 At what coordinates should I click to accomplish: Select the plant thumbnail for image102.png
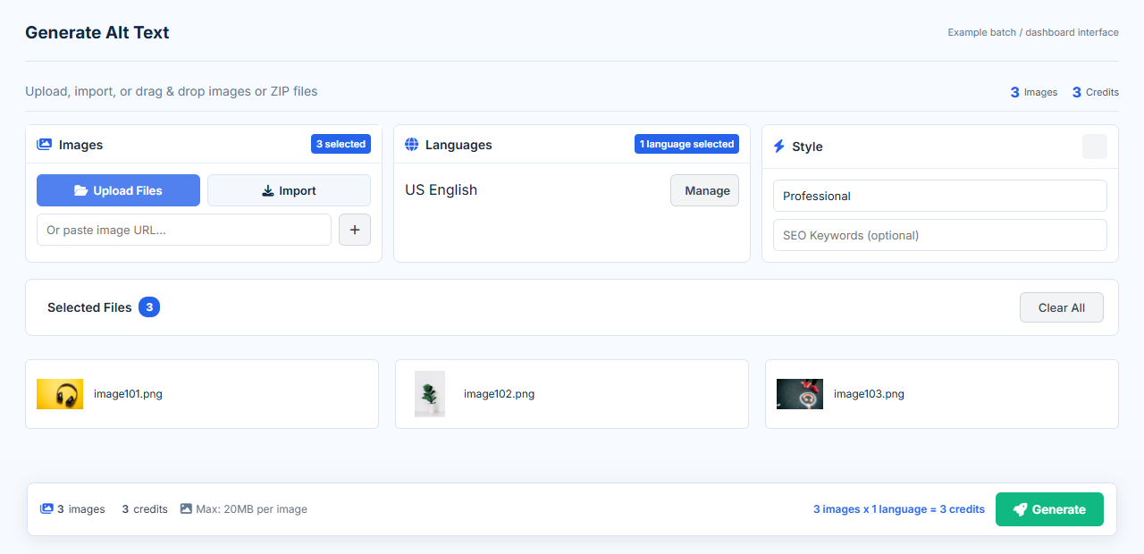tap(430, 394)
